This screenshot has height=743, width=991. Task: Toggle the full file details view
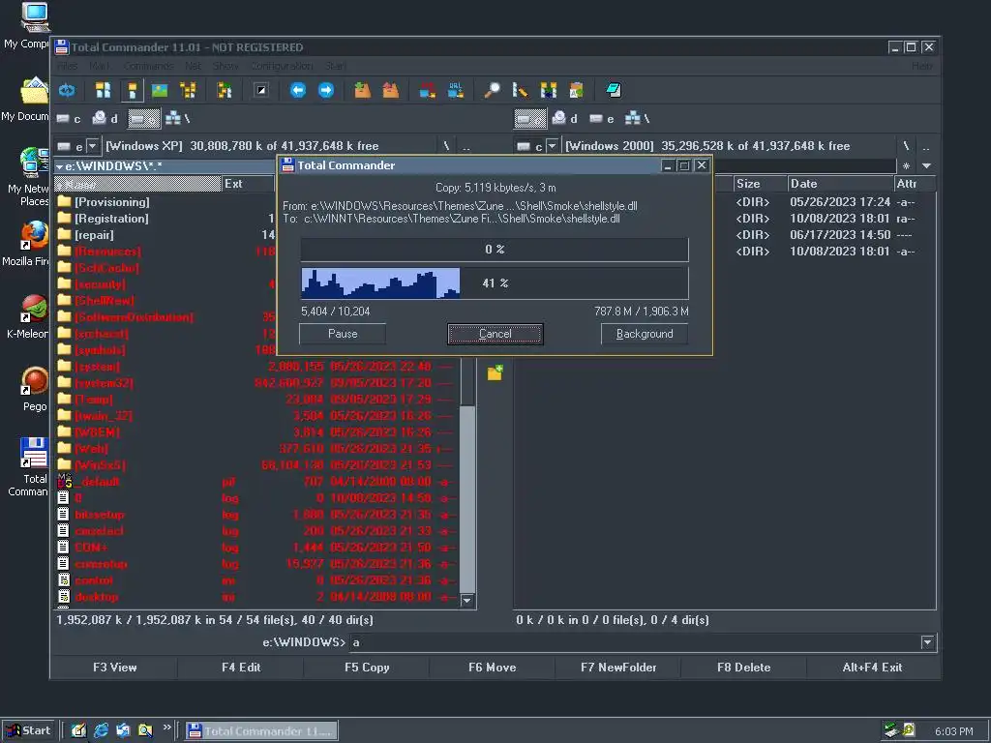click(132, 90)
